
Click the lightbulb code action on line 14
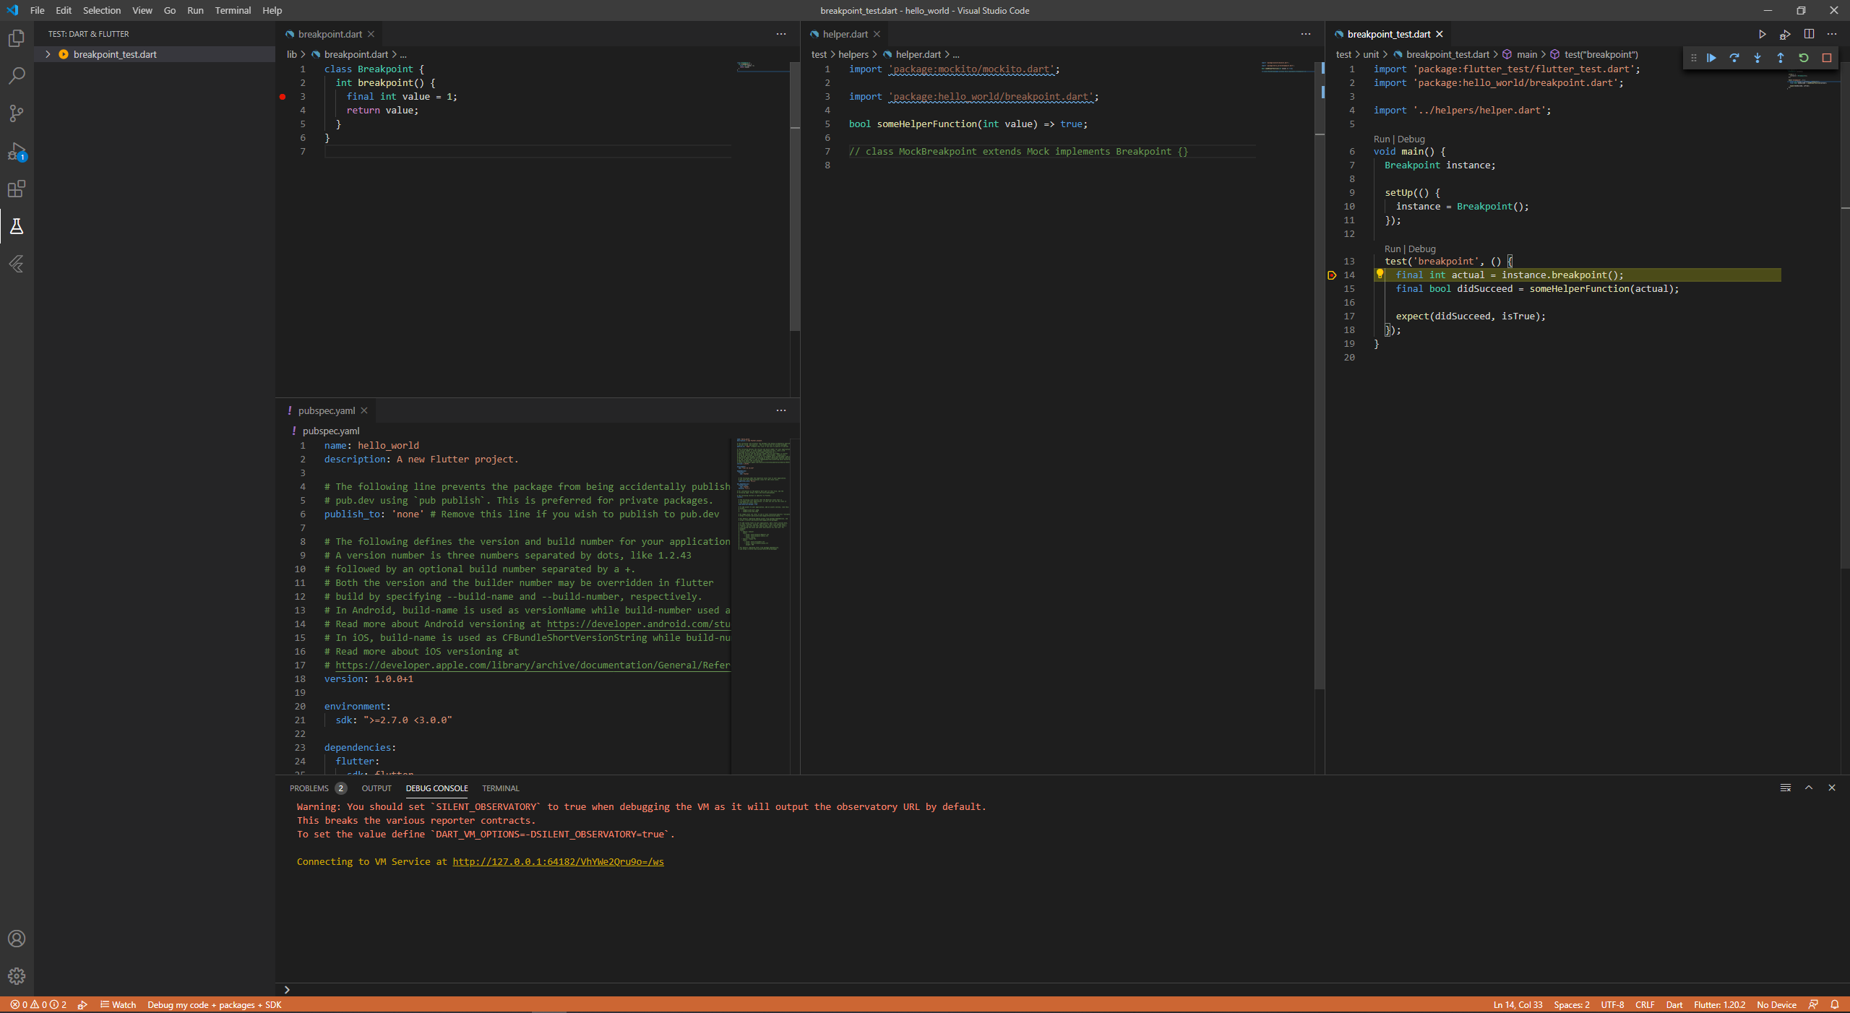(1380, 274)
